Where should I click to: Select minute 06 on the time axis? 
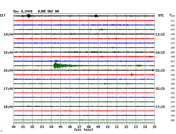pyautogui.click(x=70, y=127)
